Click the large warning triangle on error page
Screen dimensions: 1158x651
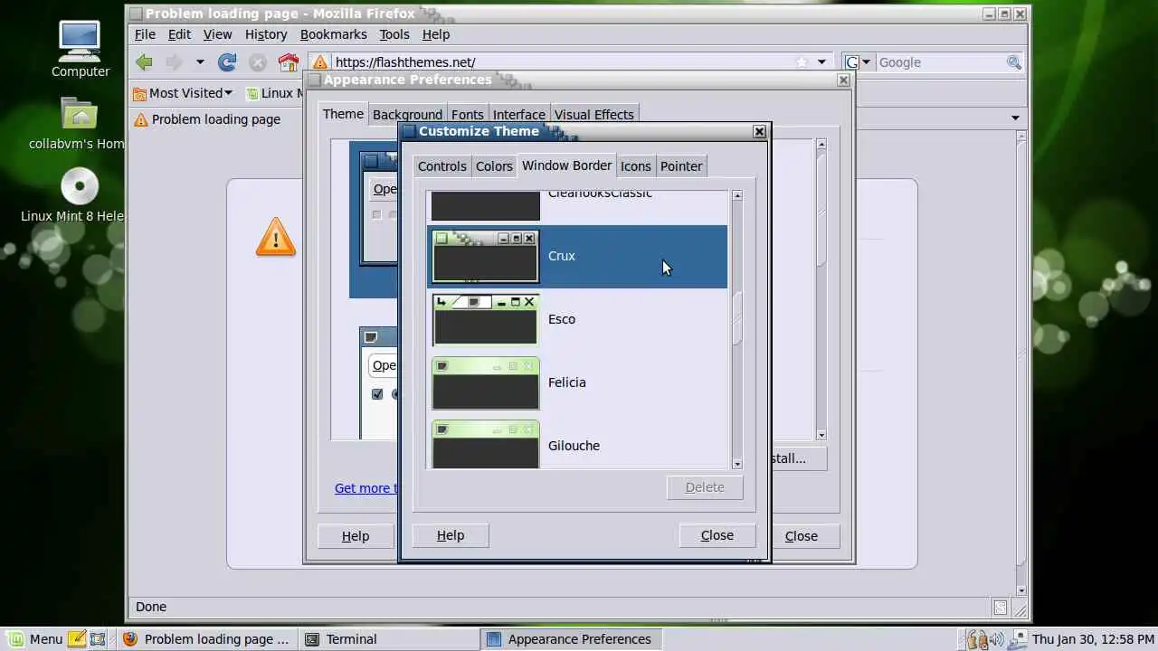(276, 237)
